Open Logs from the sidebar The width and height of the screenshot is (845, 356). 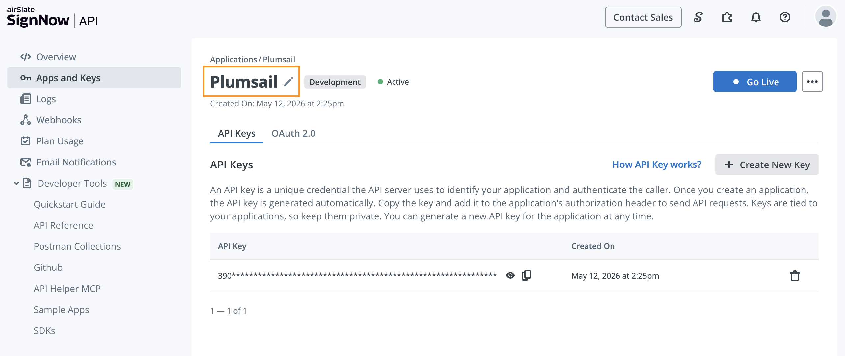(94, 99)
